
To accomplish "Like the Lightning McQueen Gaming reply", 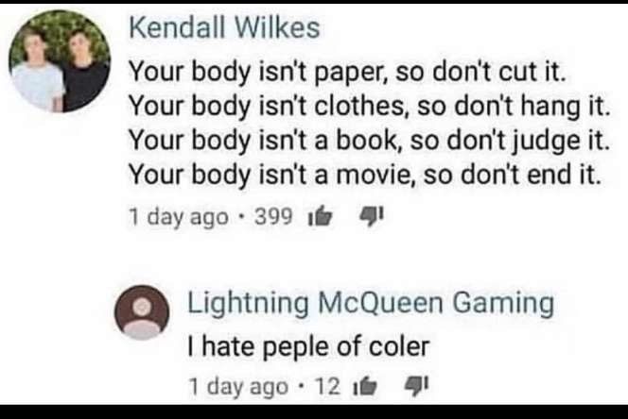I will point(364,387).
